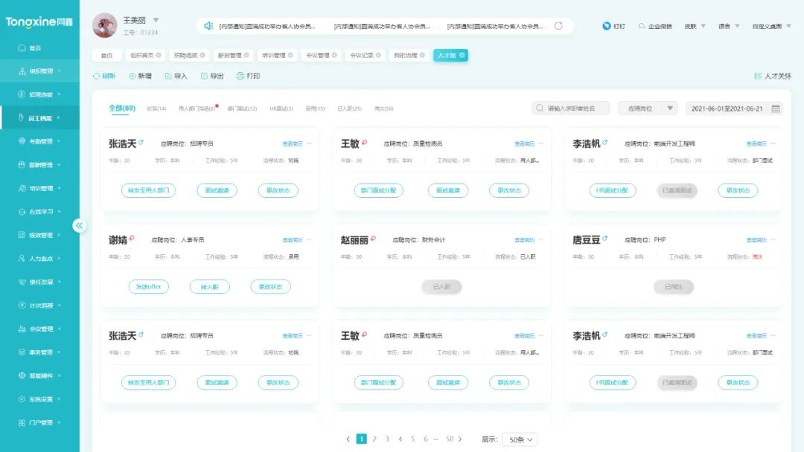Expand the 组织管理 sidebar section

[37, 71]
